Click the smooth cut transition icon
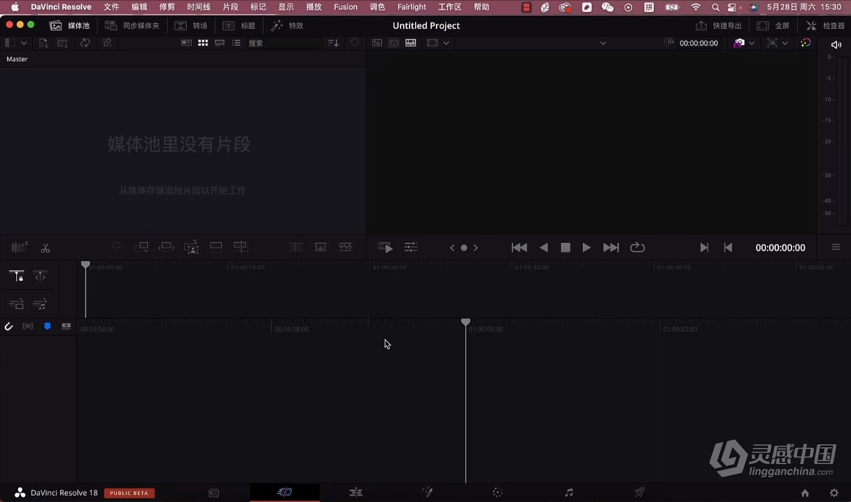Screen dimensions: 851x502 click(x=345, y=247)
